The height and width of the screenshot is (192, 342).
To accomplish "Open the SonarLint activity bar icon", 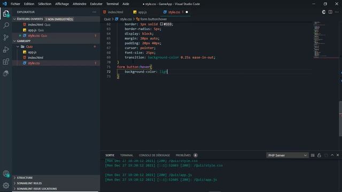I will pos(6,74).
